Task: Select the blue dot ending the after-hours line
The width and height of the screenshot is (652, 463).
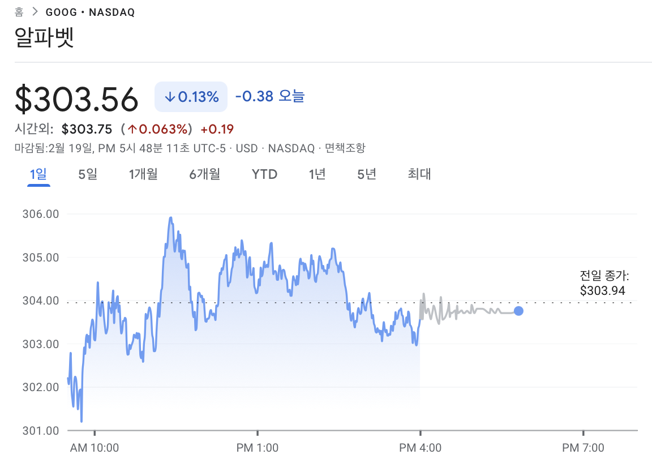Action: 518,311
